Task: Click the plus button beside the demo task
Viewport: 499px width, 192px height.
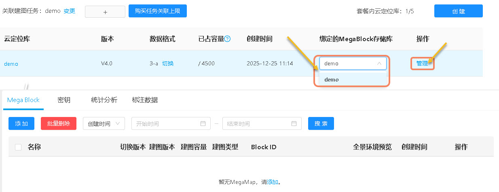Action: click(105, 12)
